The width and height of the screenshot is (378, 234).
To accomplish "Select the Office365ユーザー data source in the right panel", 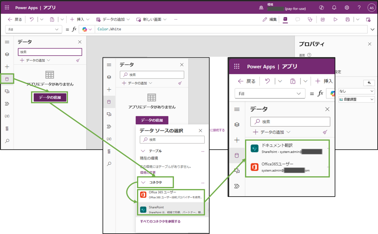I will coord(288,167).
